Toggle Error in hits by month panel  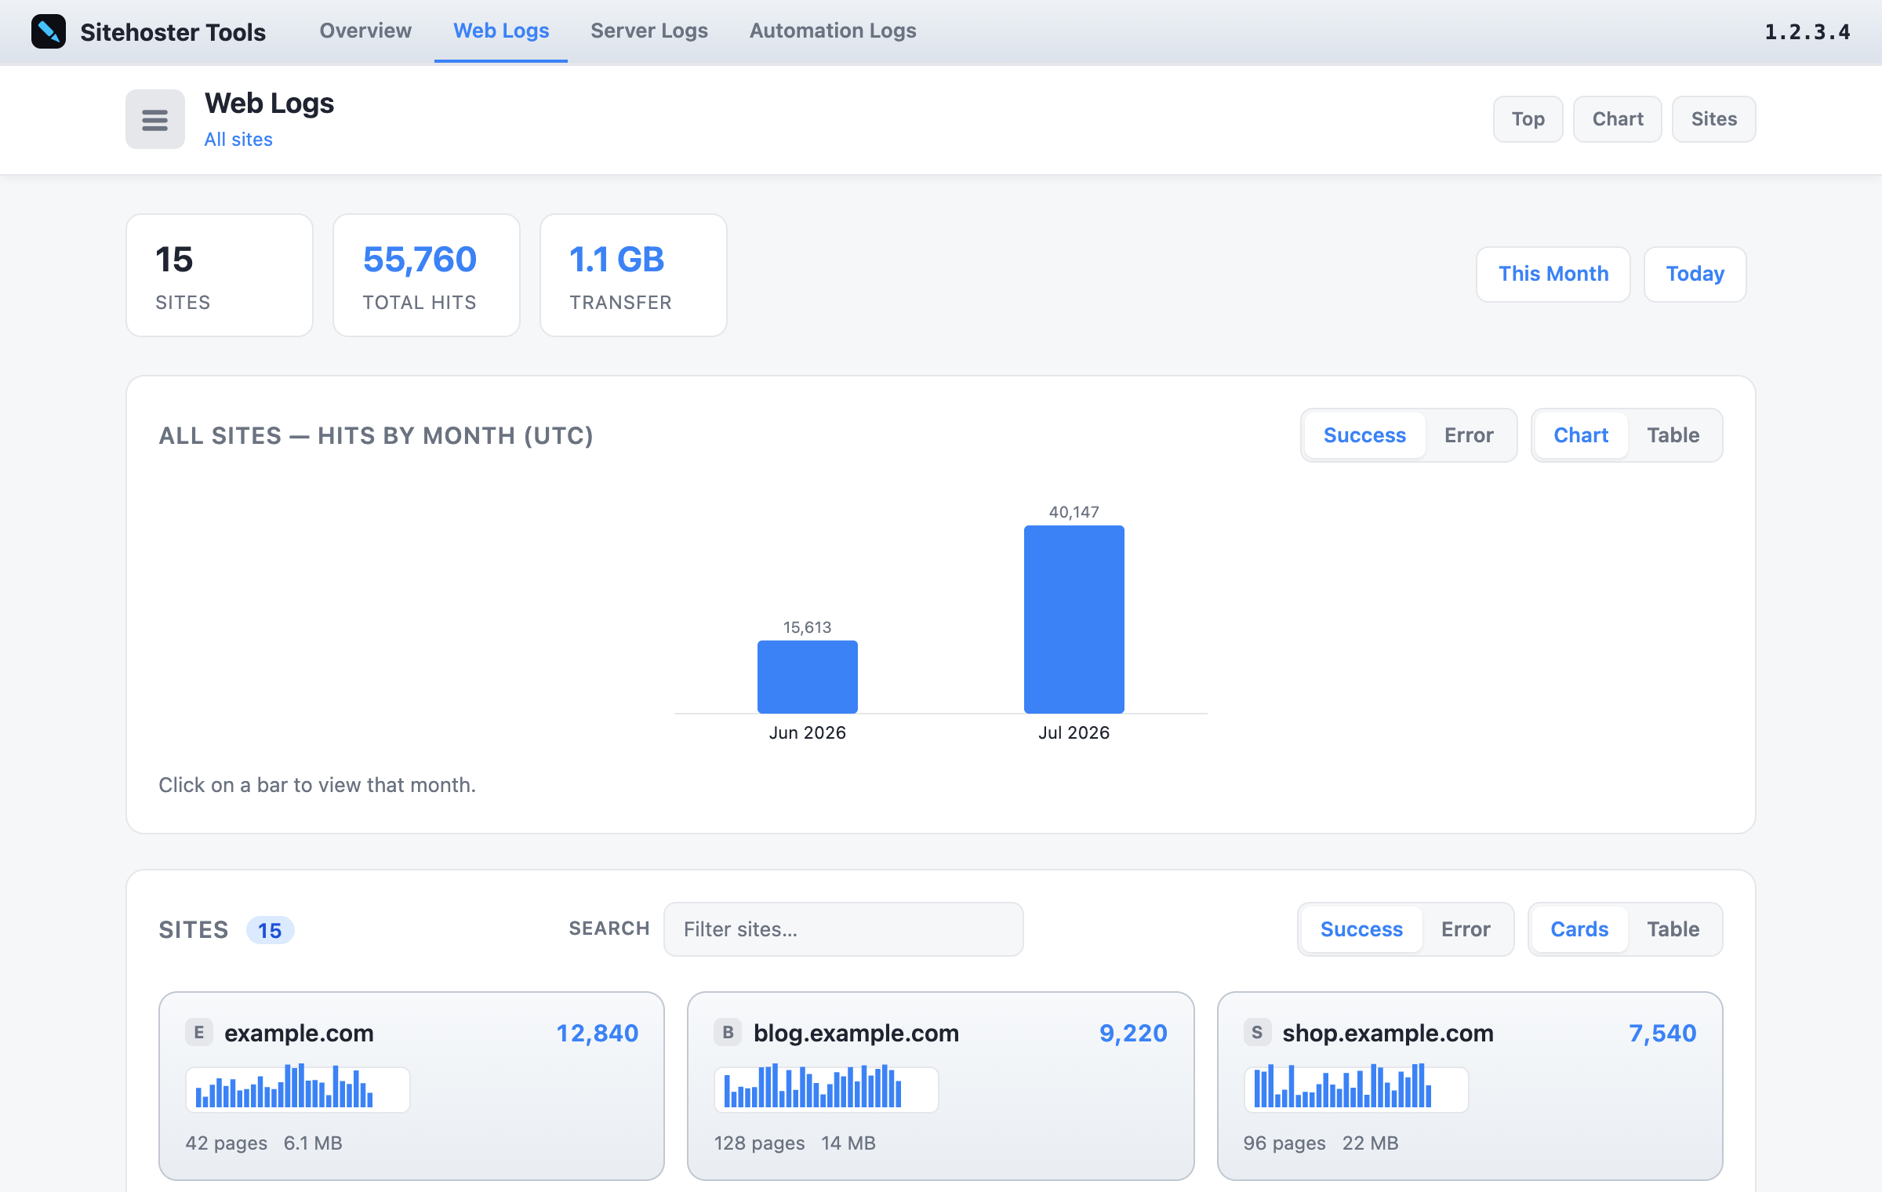click(x=1469, y=435)
